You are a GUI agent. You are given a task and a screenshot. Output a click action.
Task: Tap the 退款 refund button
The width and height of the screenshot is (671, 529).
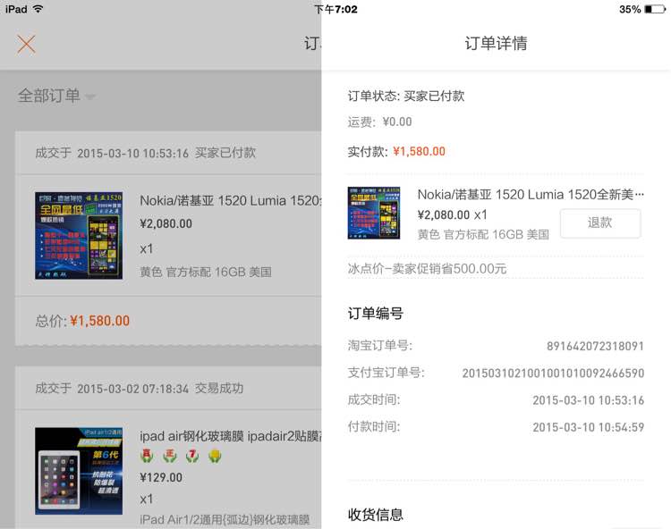[600, 223]
